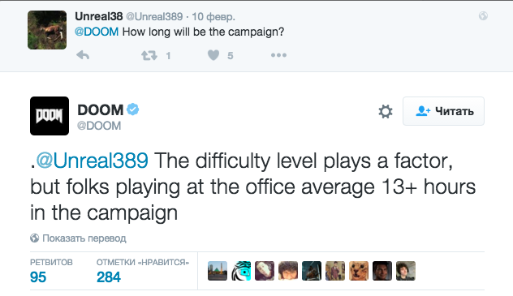Open the gear settings dropdown beside Читать
This screenshot has height=296, width=513.
[x=386, y=111]
